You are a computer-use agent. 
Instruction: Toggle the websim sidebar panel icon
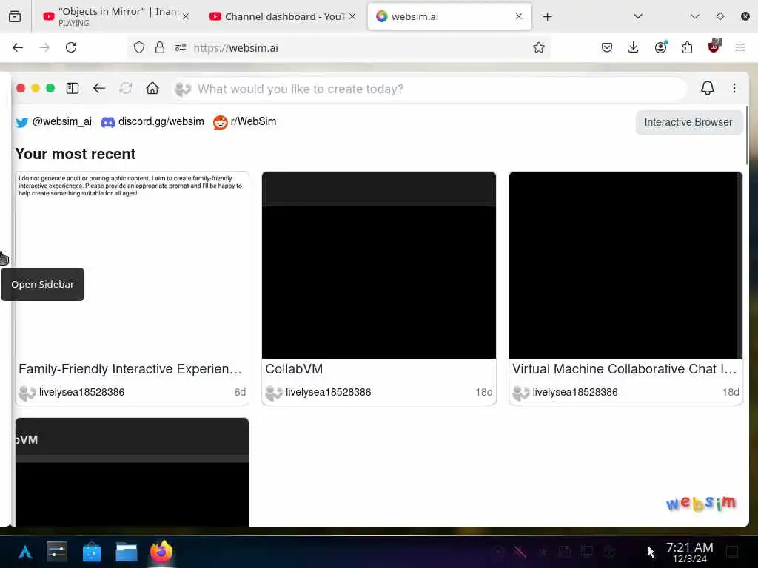(73, 89)
